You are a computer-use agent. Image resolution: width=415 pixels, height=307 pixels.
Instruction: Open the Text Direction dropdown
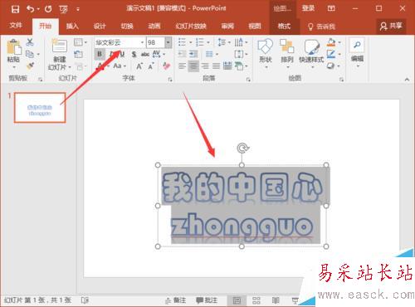241,42
